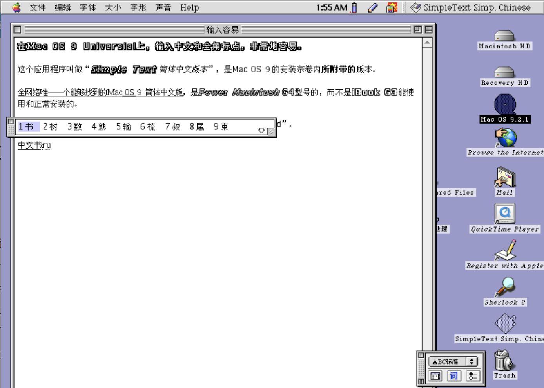Close the input method palette
The height and width of the screenshot is (388, 544).
421,355
